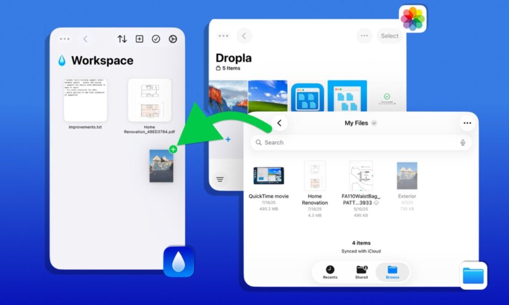The image size is (509, 305).
Task: Open improvements.txt in Workspace
Action: click(85, 100)
